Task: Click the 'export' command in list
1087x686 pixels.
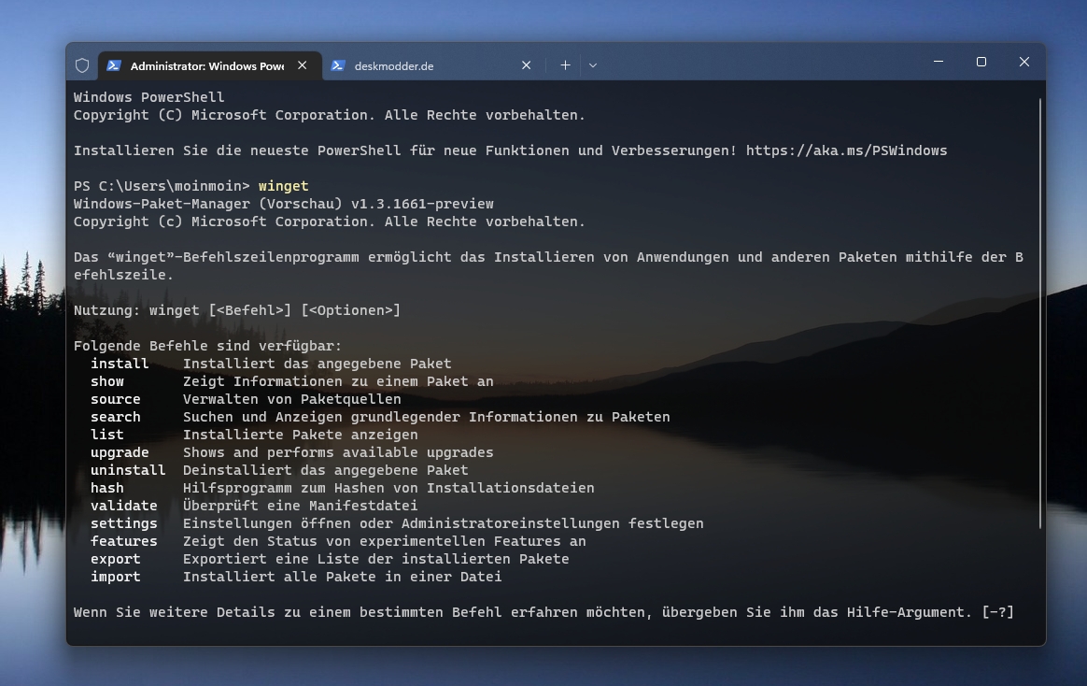Action: coord(115,559)
